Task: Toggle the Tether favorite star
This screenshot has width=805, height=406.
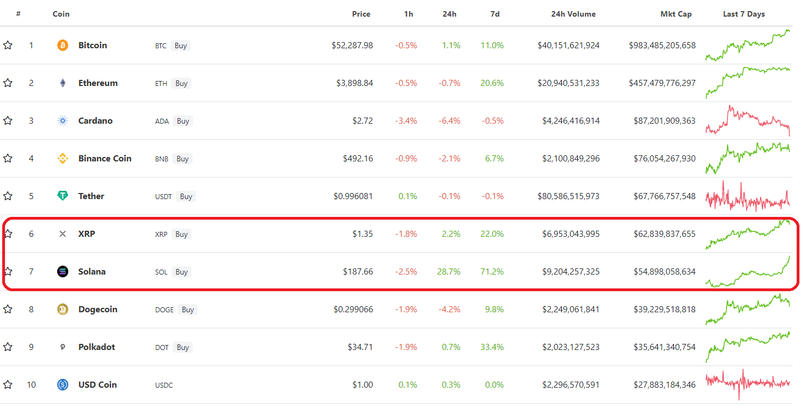Action: (x=8, y=196)
